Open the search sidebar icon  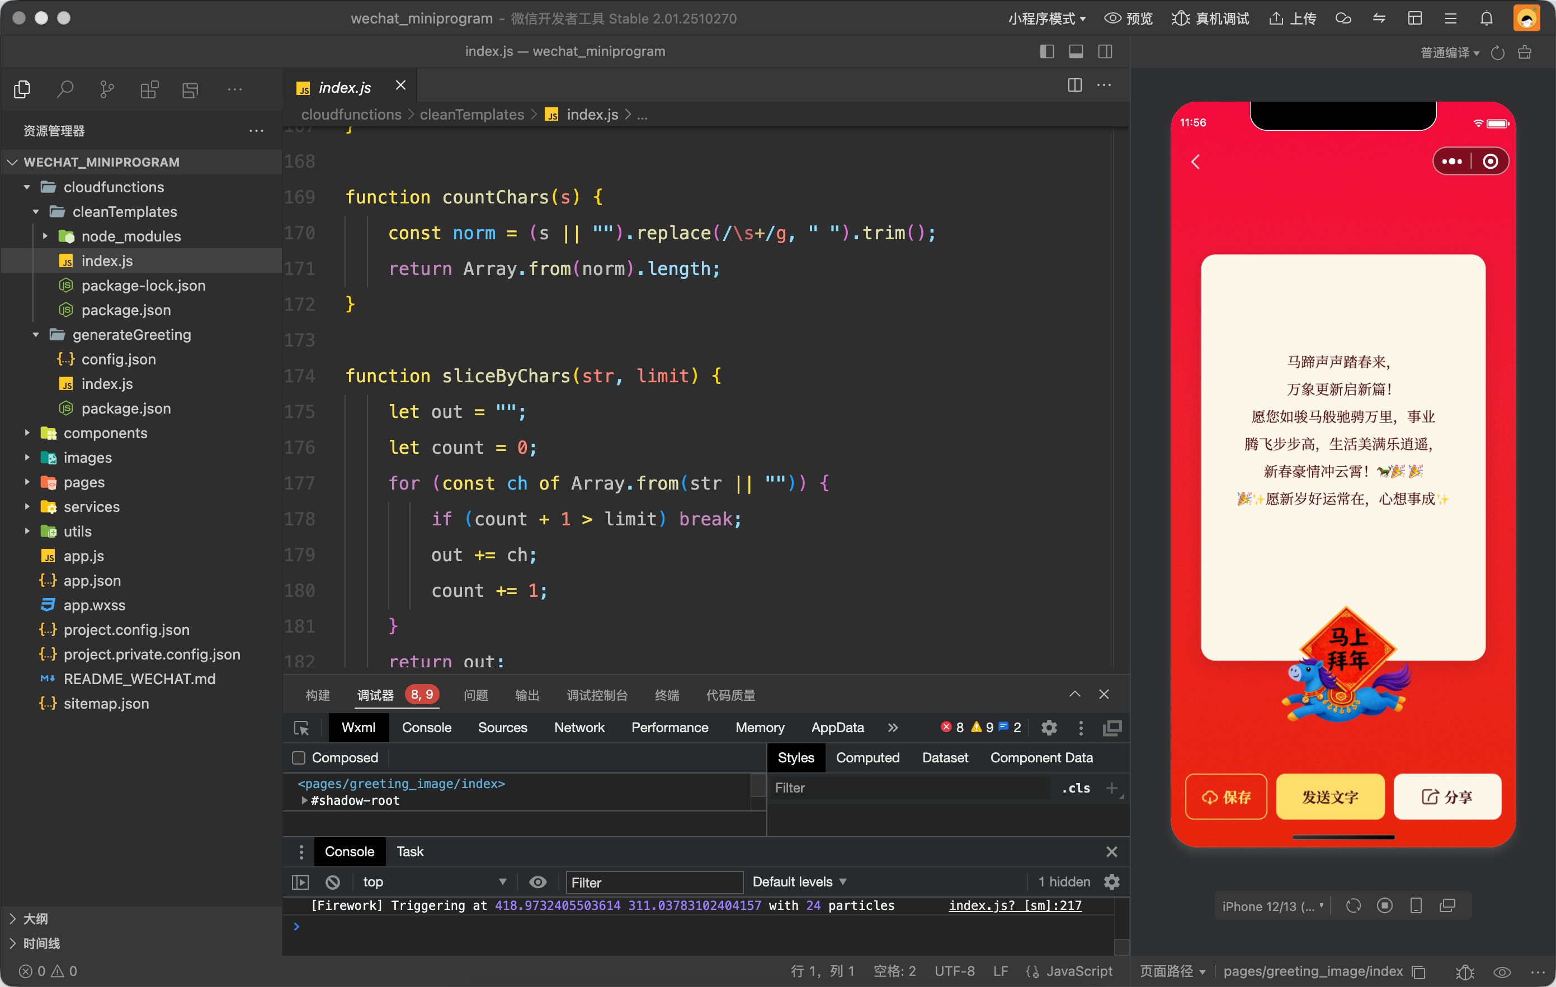click(65, 89)
